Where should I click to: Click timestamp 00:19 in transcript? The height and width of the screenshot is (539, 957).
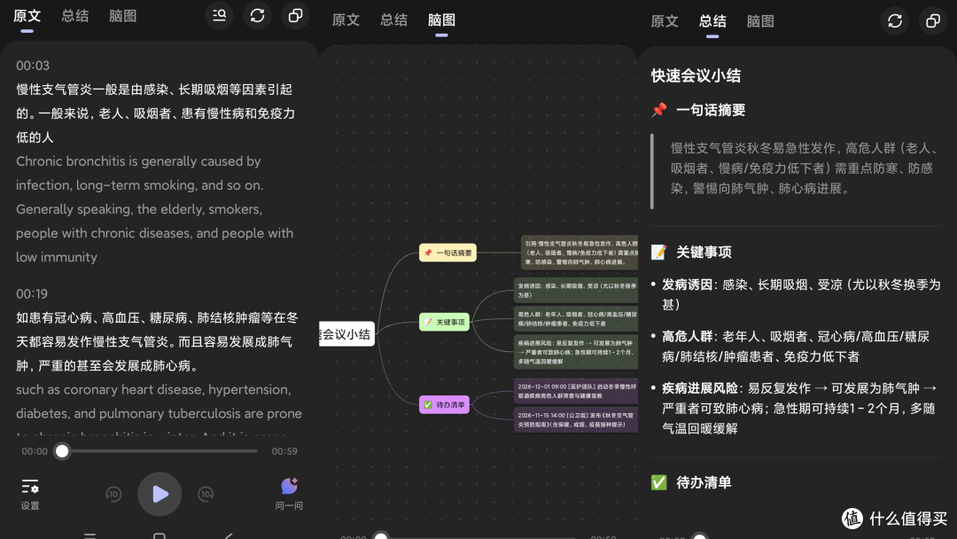(32, 293)
